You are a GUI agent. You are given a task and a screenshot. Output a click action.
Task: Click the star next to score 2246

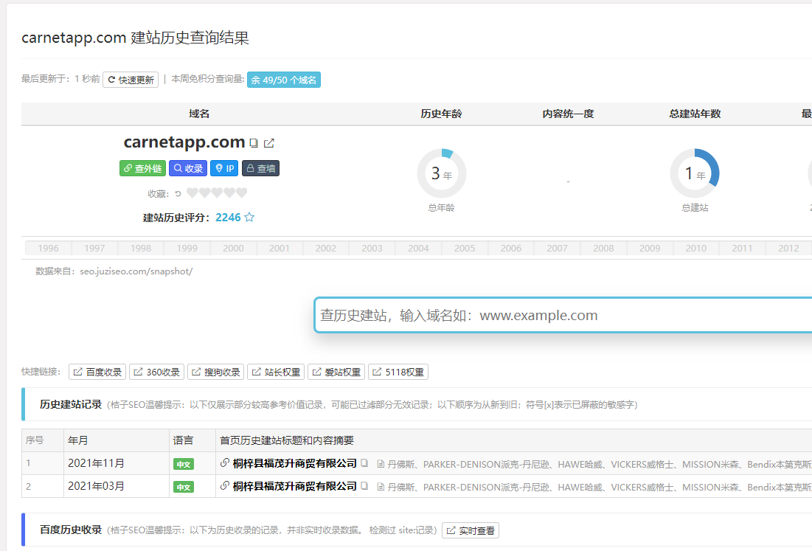[249, 218]
